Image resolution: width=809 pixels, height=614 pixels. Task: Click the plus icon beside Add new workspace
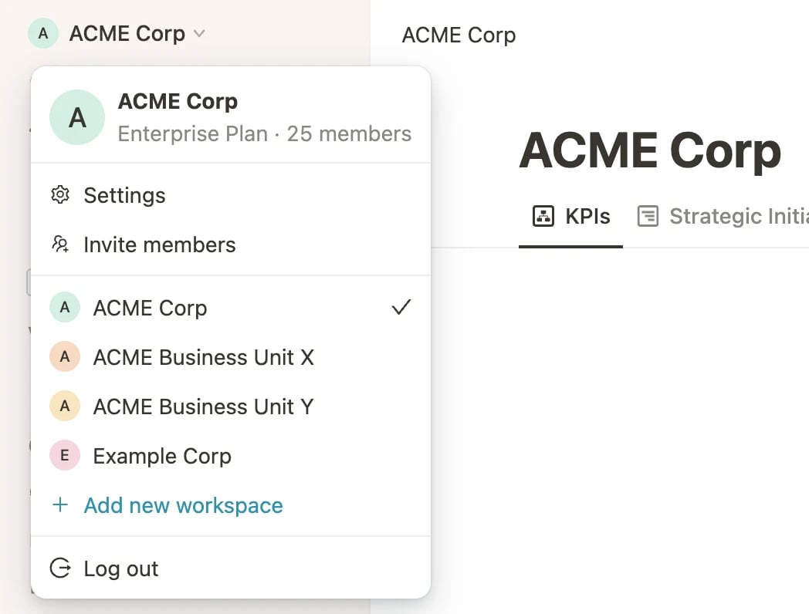point(60,504)
